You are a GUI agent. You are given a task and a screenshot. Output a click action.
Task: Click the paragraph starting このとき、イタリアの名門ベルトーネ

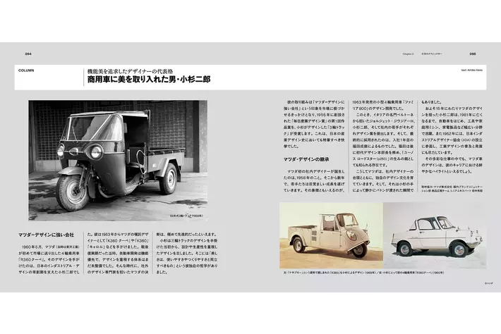[383, 140]
